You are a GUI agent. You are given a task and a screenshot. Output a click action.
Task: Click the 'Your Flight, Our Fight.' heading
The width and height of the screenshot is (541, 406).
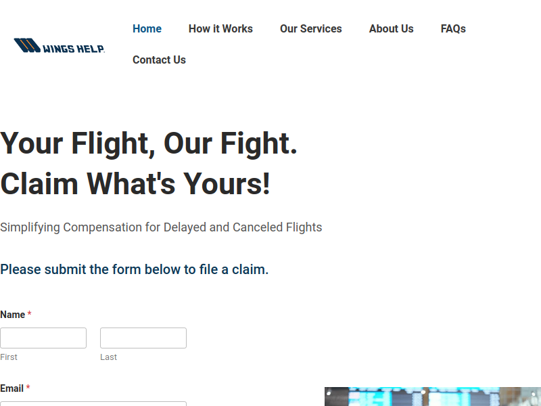(149, 143)
